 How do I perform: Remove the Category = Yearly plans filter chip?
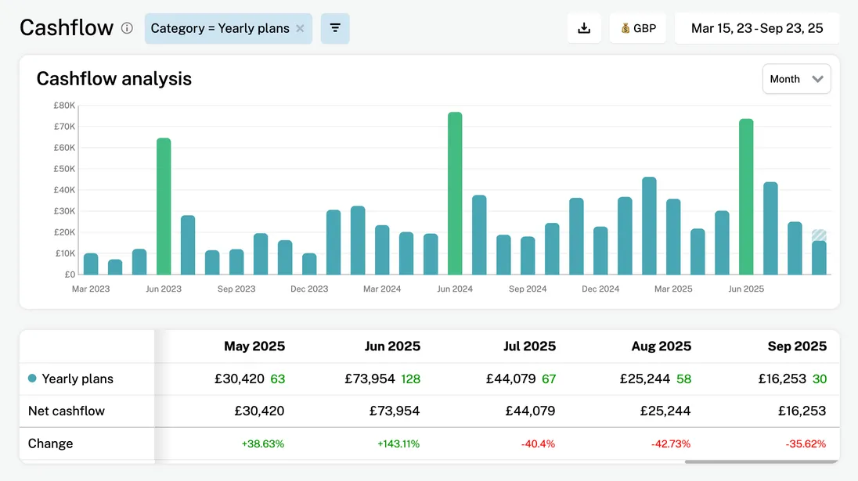point(300,27)
